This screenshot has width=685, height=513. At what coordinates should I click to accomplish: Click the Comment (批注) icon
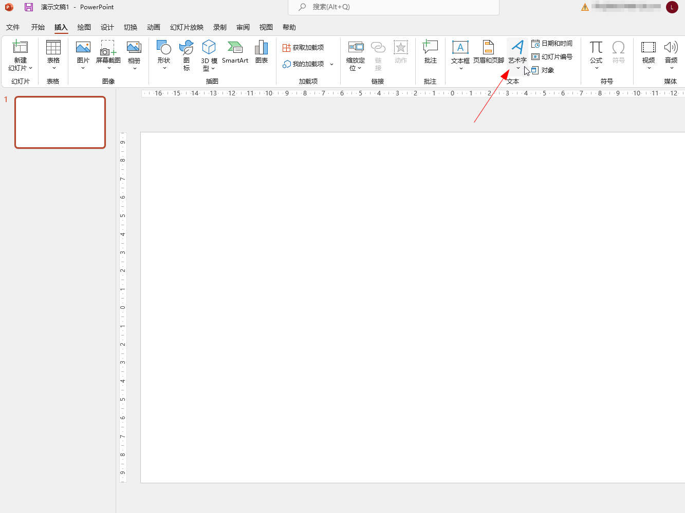430,47
